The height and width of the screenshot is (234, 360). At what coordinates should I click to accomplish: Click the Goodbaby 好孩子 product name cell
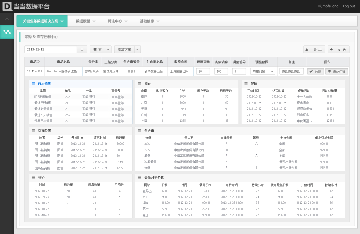63,71
